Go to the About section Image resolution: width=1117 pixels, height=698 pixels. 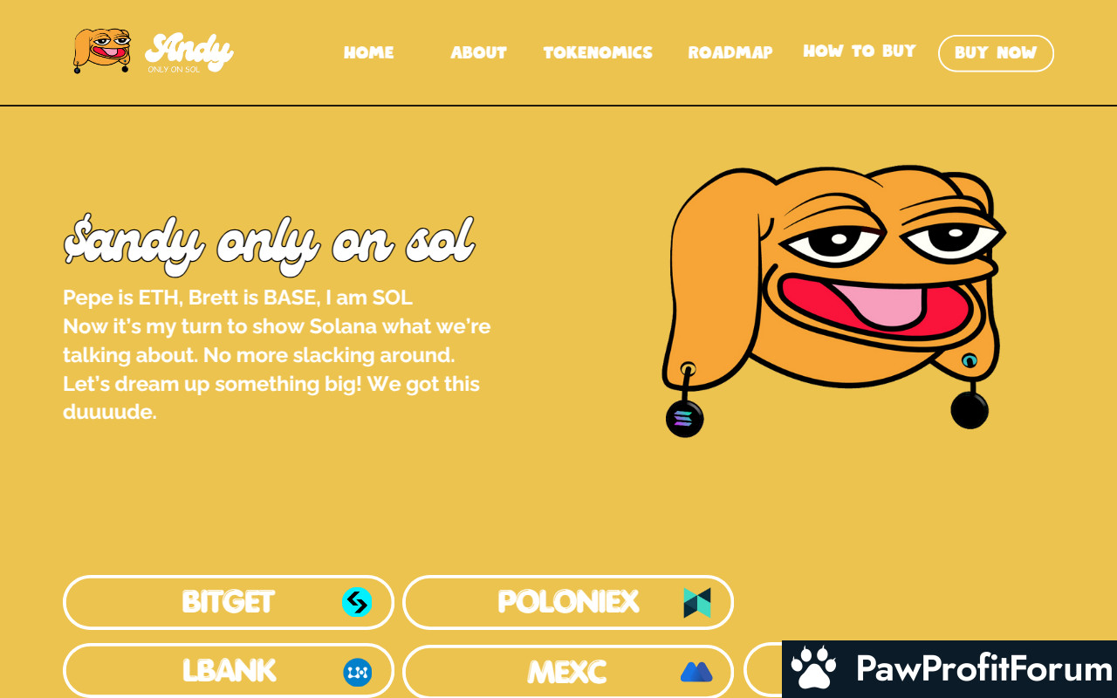[479, 52]
